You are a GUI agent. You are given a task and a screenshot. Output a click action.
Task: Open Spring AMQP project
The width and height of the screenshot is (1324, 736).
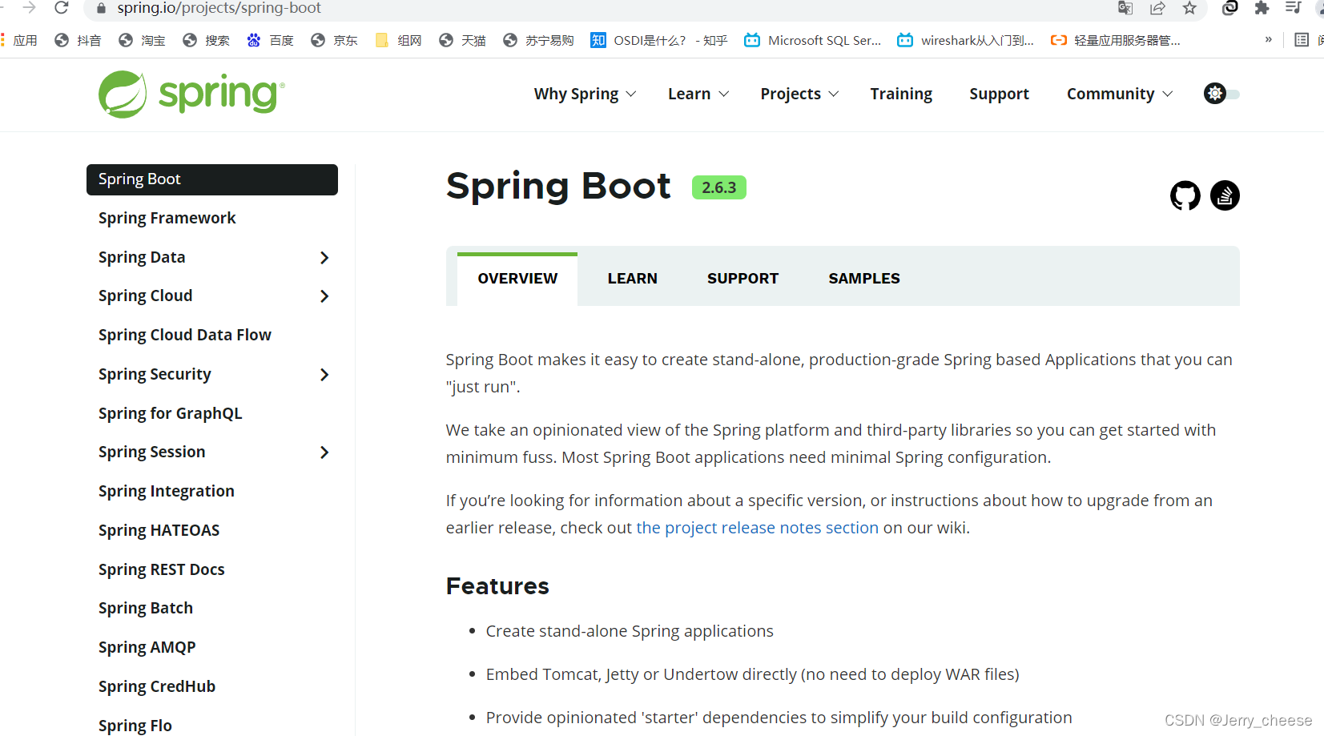[x=147, y=647]
